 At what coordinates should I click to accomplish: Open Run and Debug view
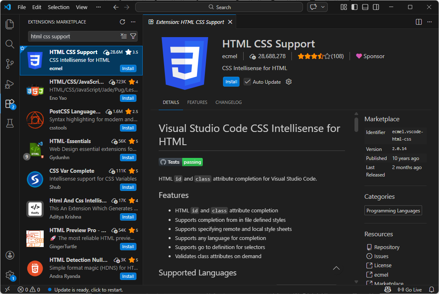[x=10, y=84]
